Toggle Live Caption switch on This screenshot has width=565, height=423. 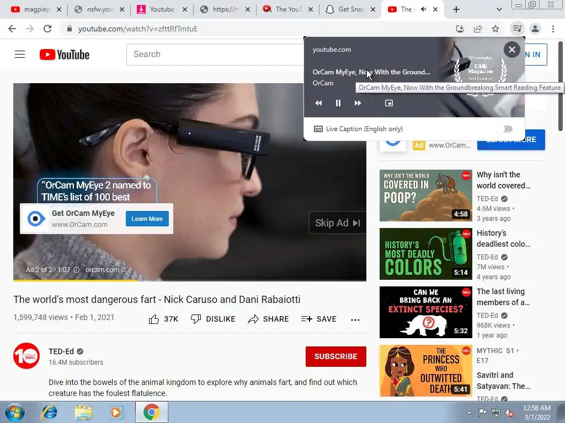pyautogui.click(x=506, y=129)
